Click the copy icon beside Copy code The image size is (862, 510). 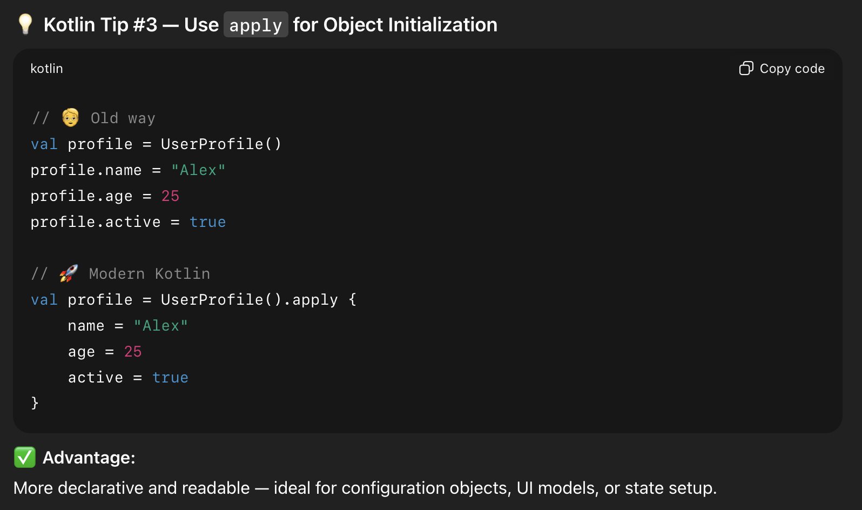click(746, 69)
